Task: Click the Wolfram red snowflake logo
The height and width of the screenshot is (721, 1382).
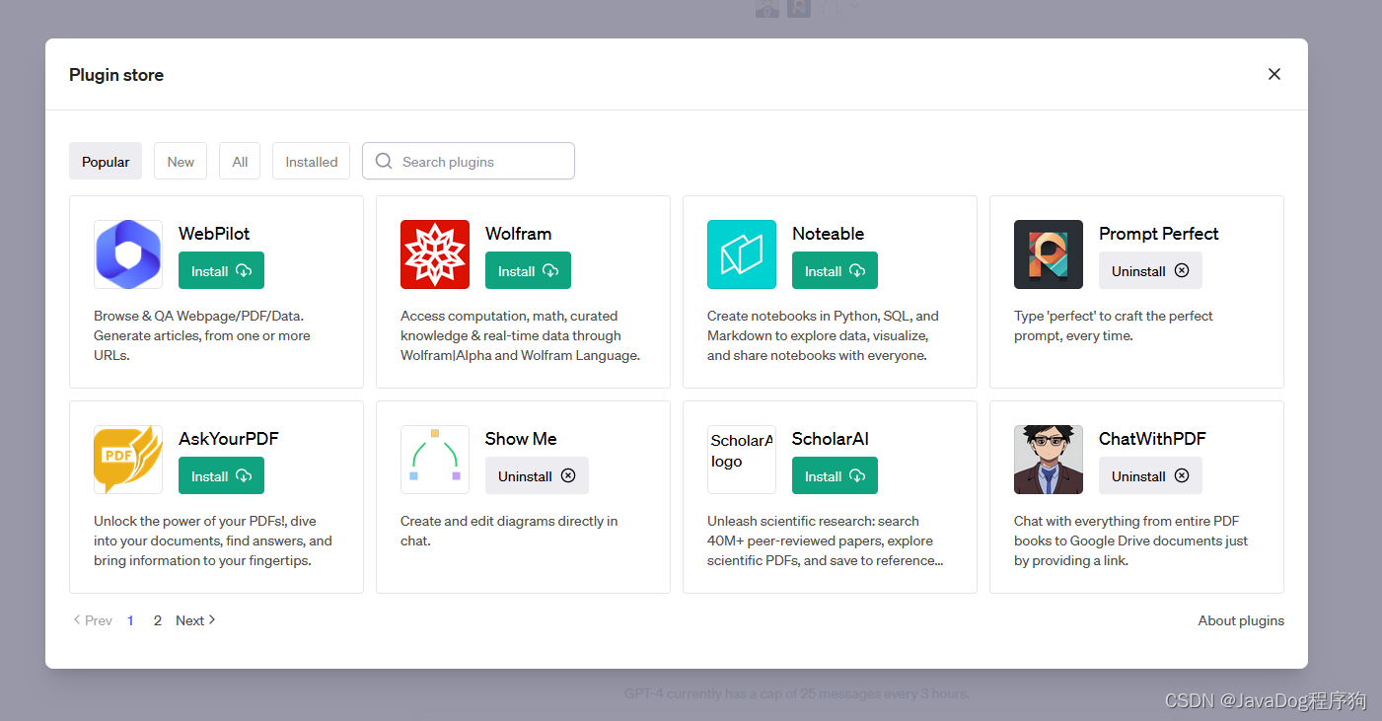Action: pyautogui.click(x=435, y=254)
